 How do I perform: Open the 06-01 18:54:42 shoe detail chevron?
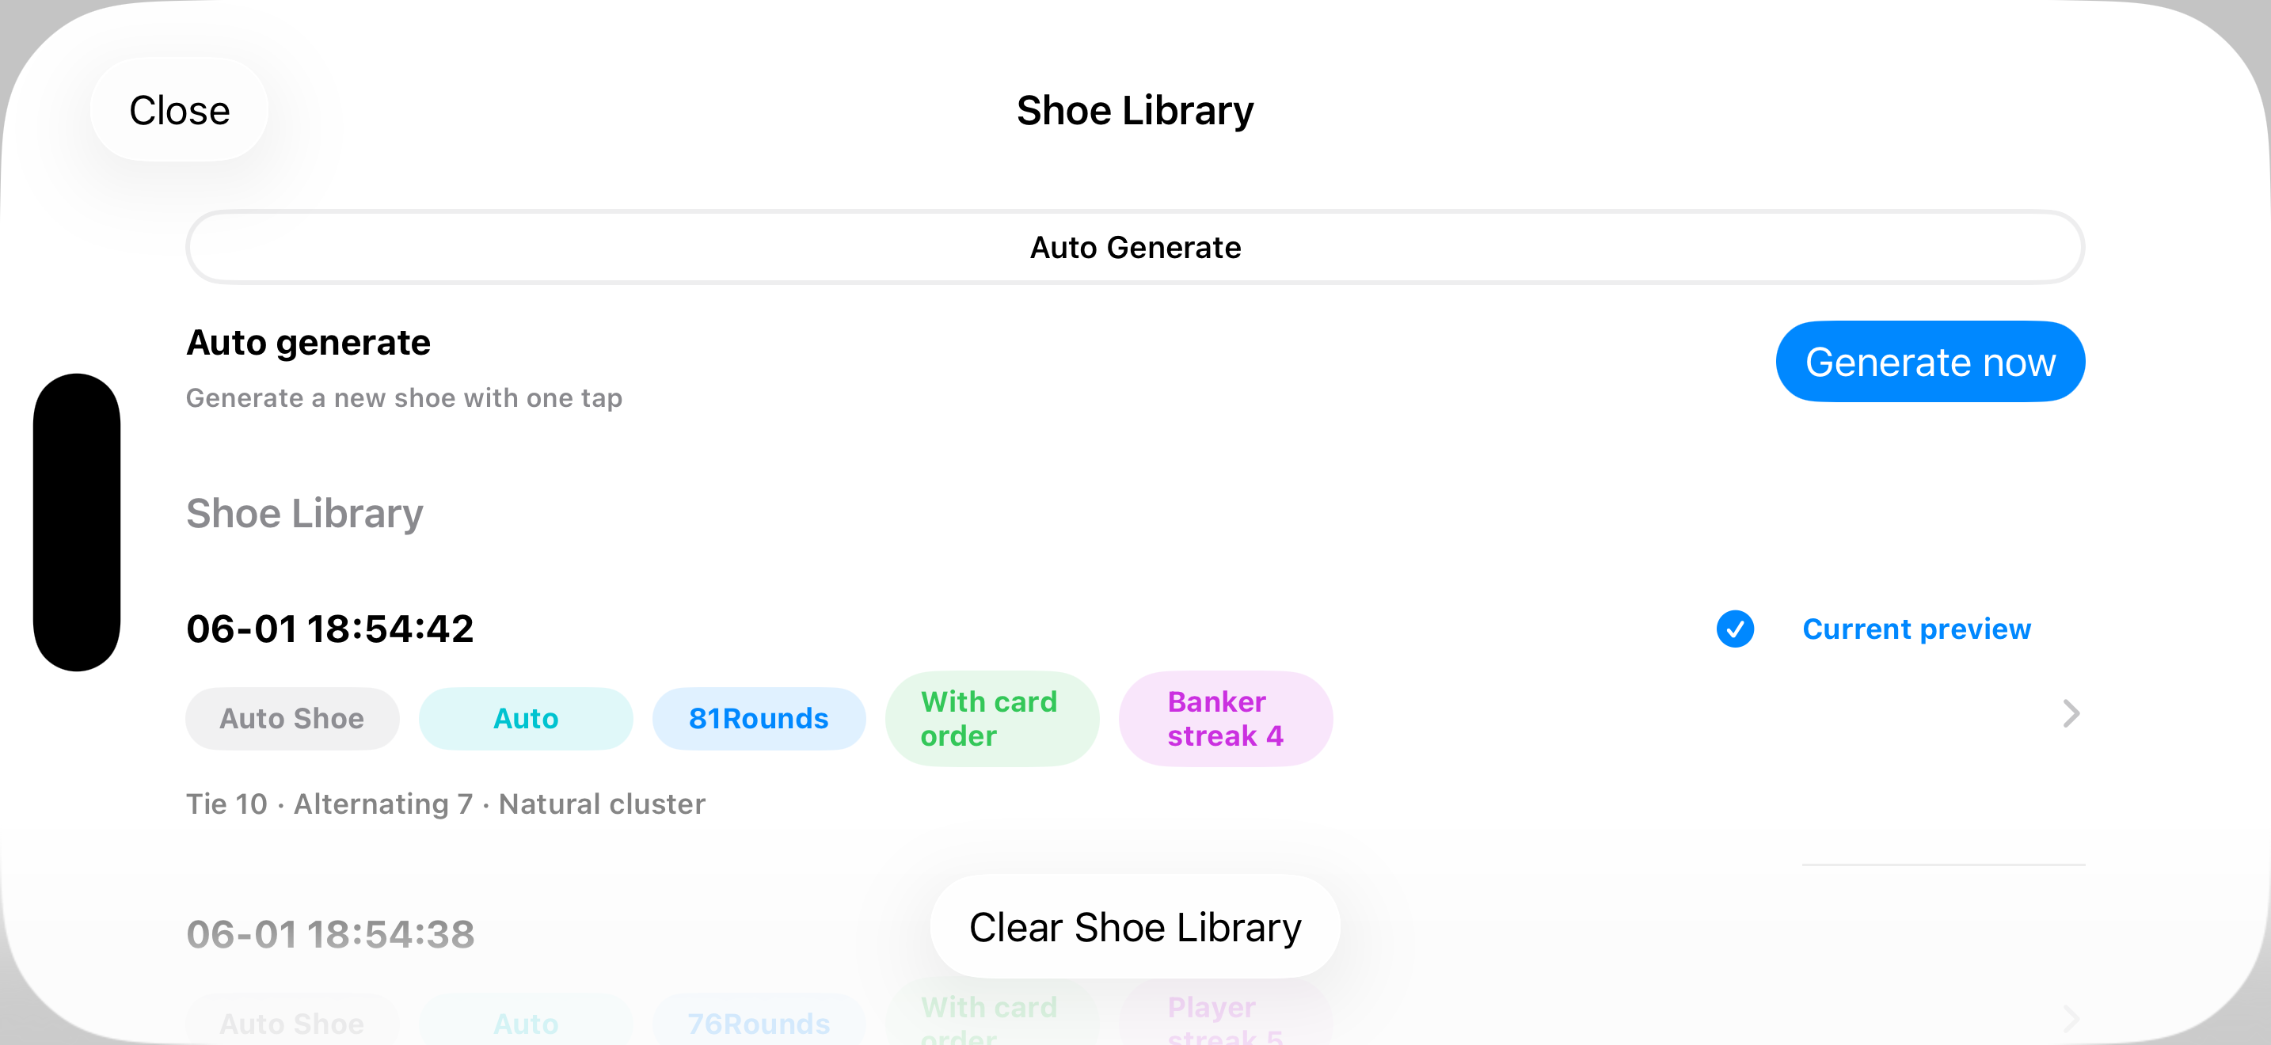tap(2071, 714)
